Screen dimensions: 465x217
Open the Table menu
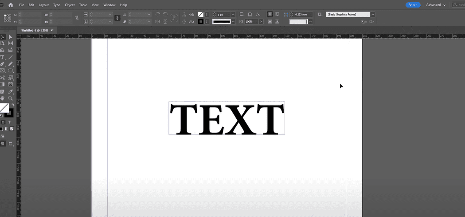83,5
